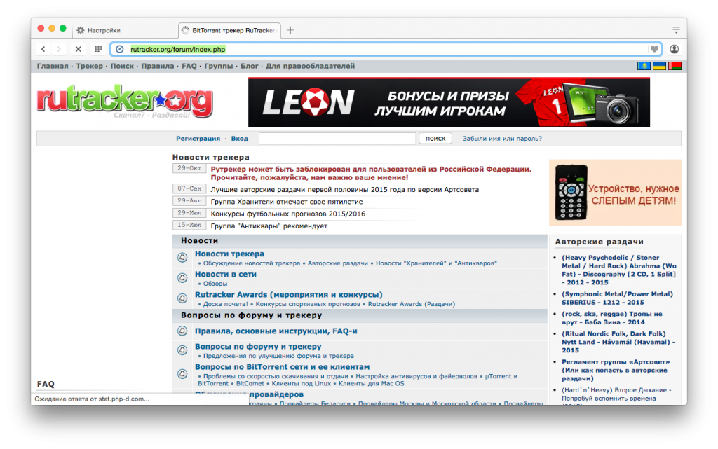Open the Доска почета subforum link
718x449 pixels.
(225, 304)
